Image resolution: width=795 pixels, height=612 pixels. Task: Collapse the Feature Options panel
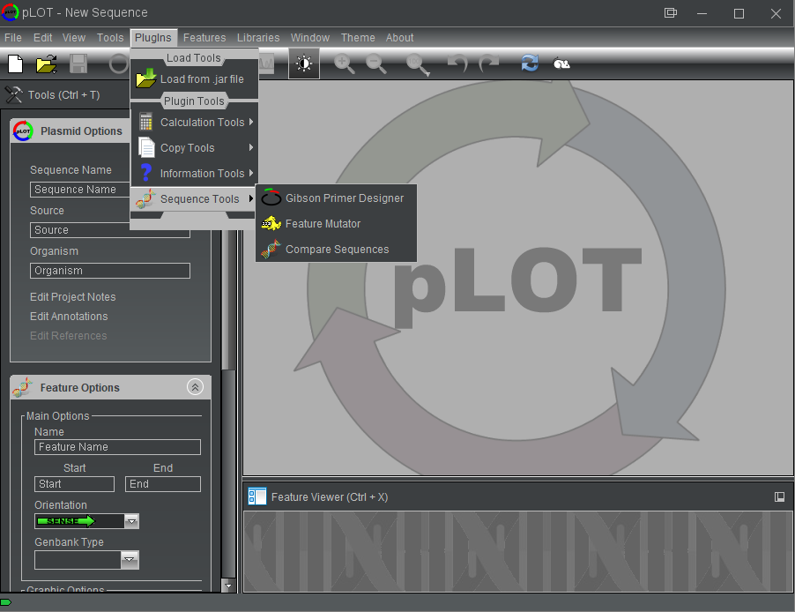point(196,387)
